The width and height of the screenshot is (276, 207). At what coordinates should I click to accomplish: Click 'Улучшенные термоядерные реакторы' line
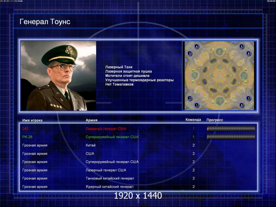coord(139,80)
